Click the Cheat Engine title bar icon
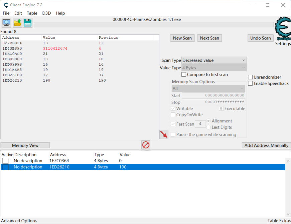 pyautogui.click(x=6, y=5)
